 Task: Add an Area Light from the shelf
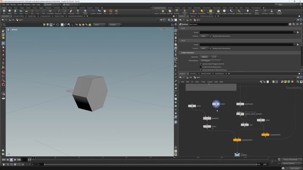(177, 11)
